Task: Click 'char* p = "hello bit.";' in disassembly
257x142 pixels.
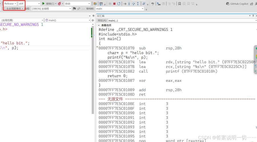Action: tap(133, 53)
